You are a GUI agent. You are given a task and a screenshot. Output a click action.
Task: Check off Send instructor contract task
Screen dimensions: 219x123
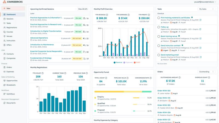pos(159,46)
